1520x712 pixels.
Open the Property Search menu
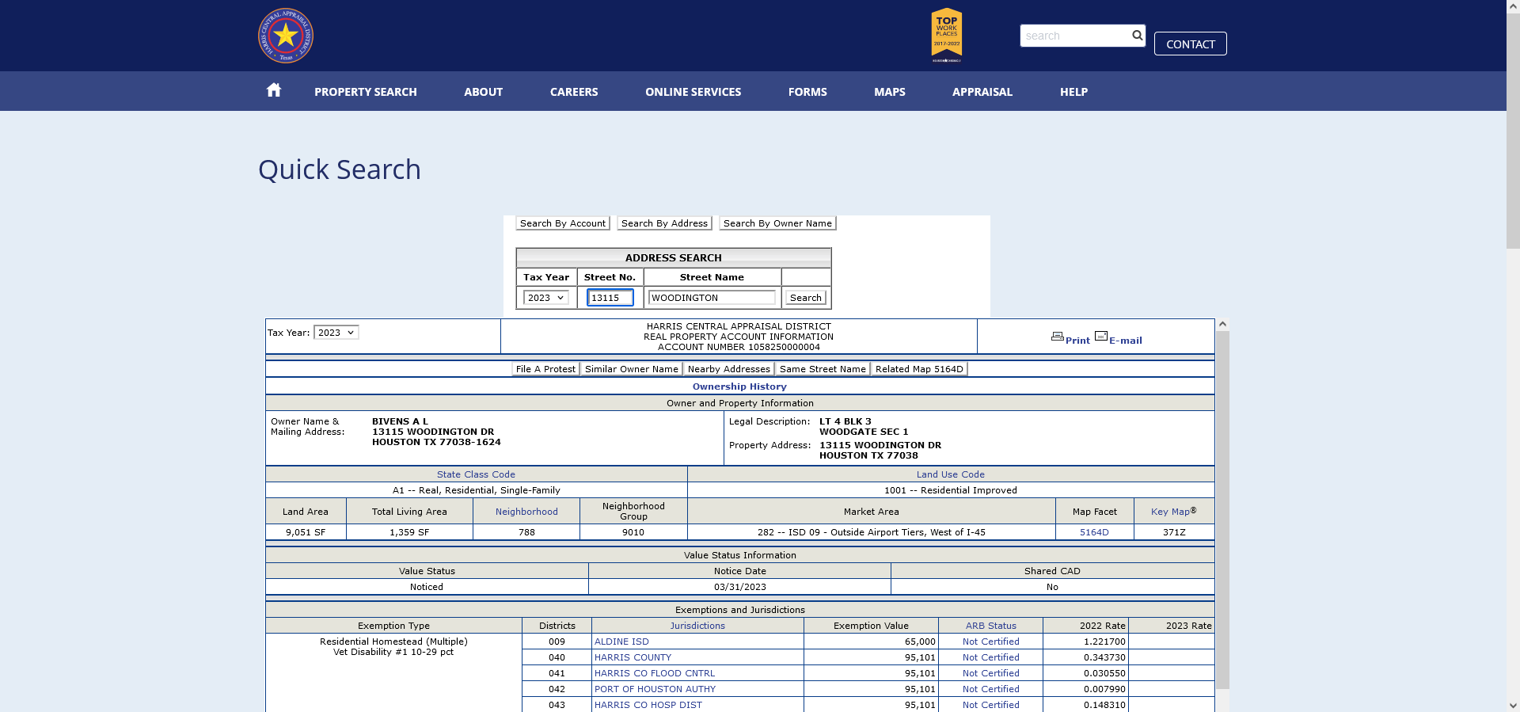[366, 92]
